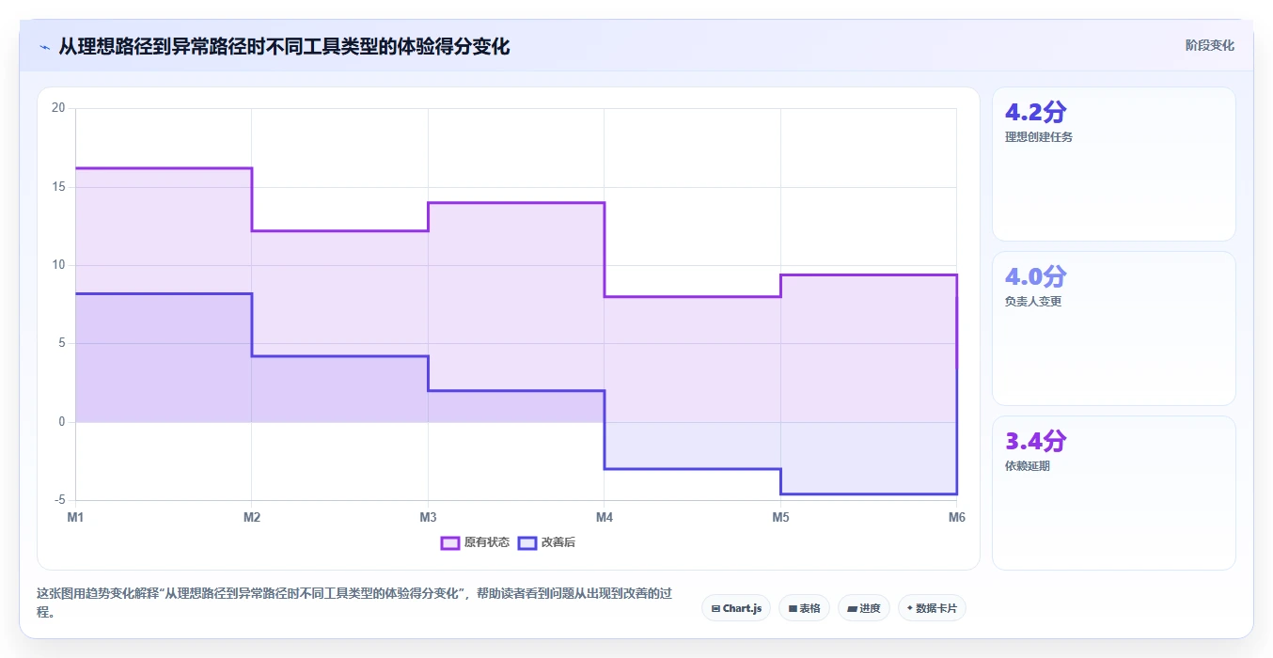Toggle the 改善后 legend swatch

[x=527, y=542]
